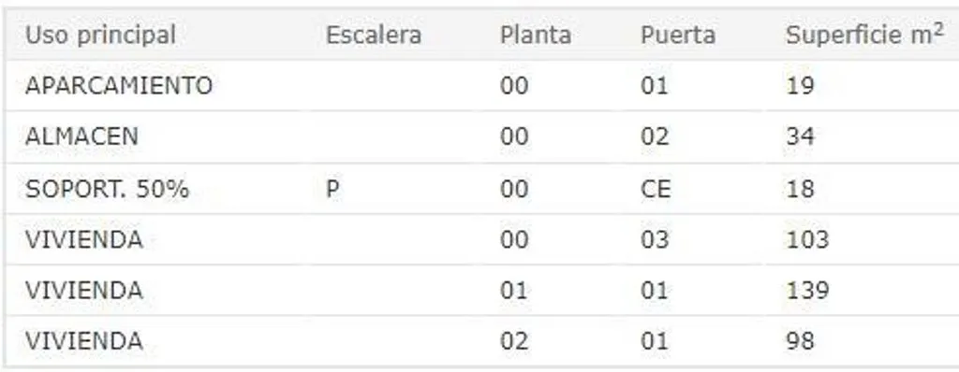Click the Planta column header

(x=536, y=35)
